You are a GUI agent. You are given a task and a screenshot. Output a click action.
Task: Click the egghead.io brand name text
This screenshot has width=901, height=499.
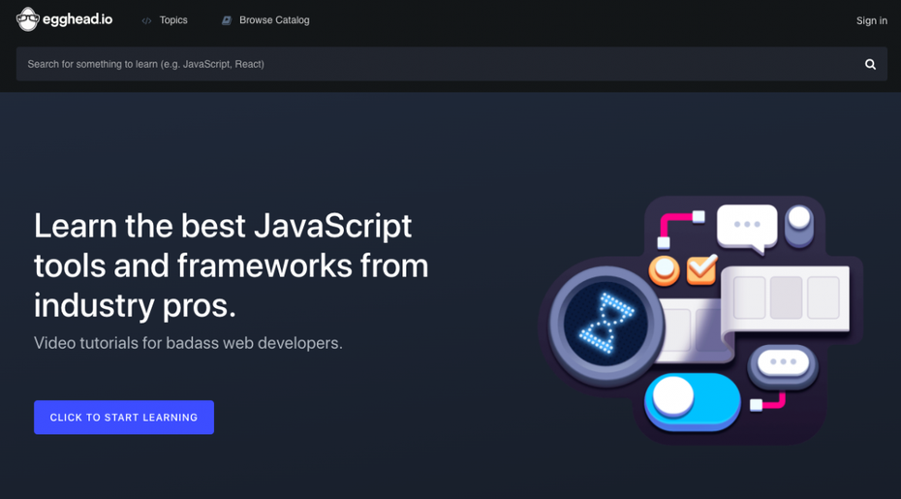(x=78, y=19)
